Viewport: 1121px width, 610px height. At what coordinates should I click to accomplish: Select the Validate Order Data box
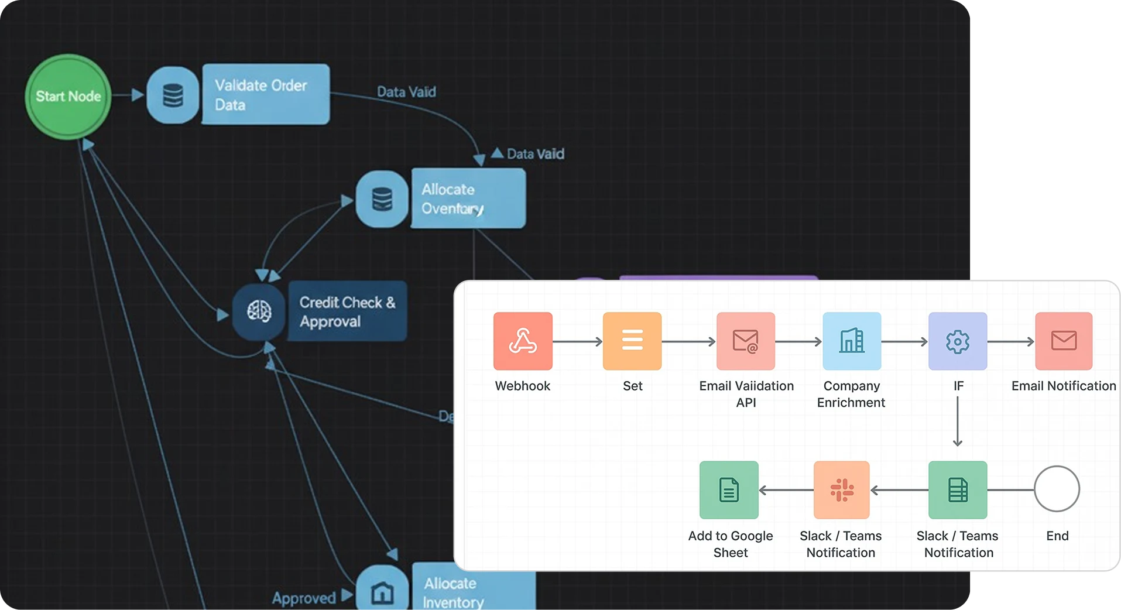click(x=265, y=94)
